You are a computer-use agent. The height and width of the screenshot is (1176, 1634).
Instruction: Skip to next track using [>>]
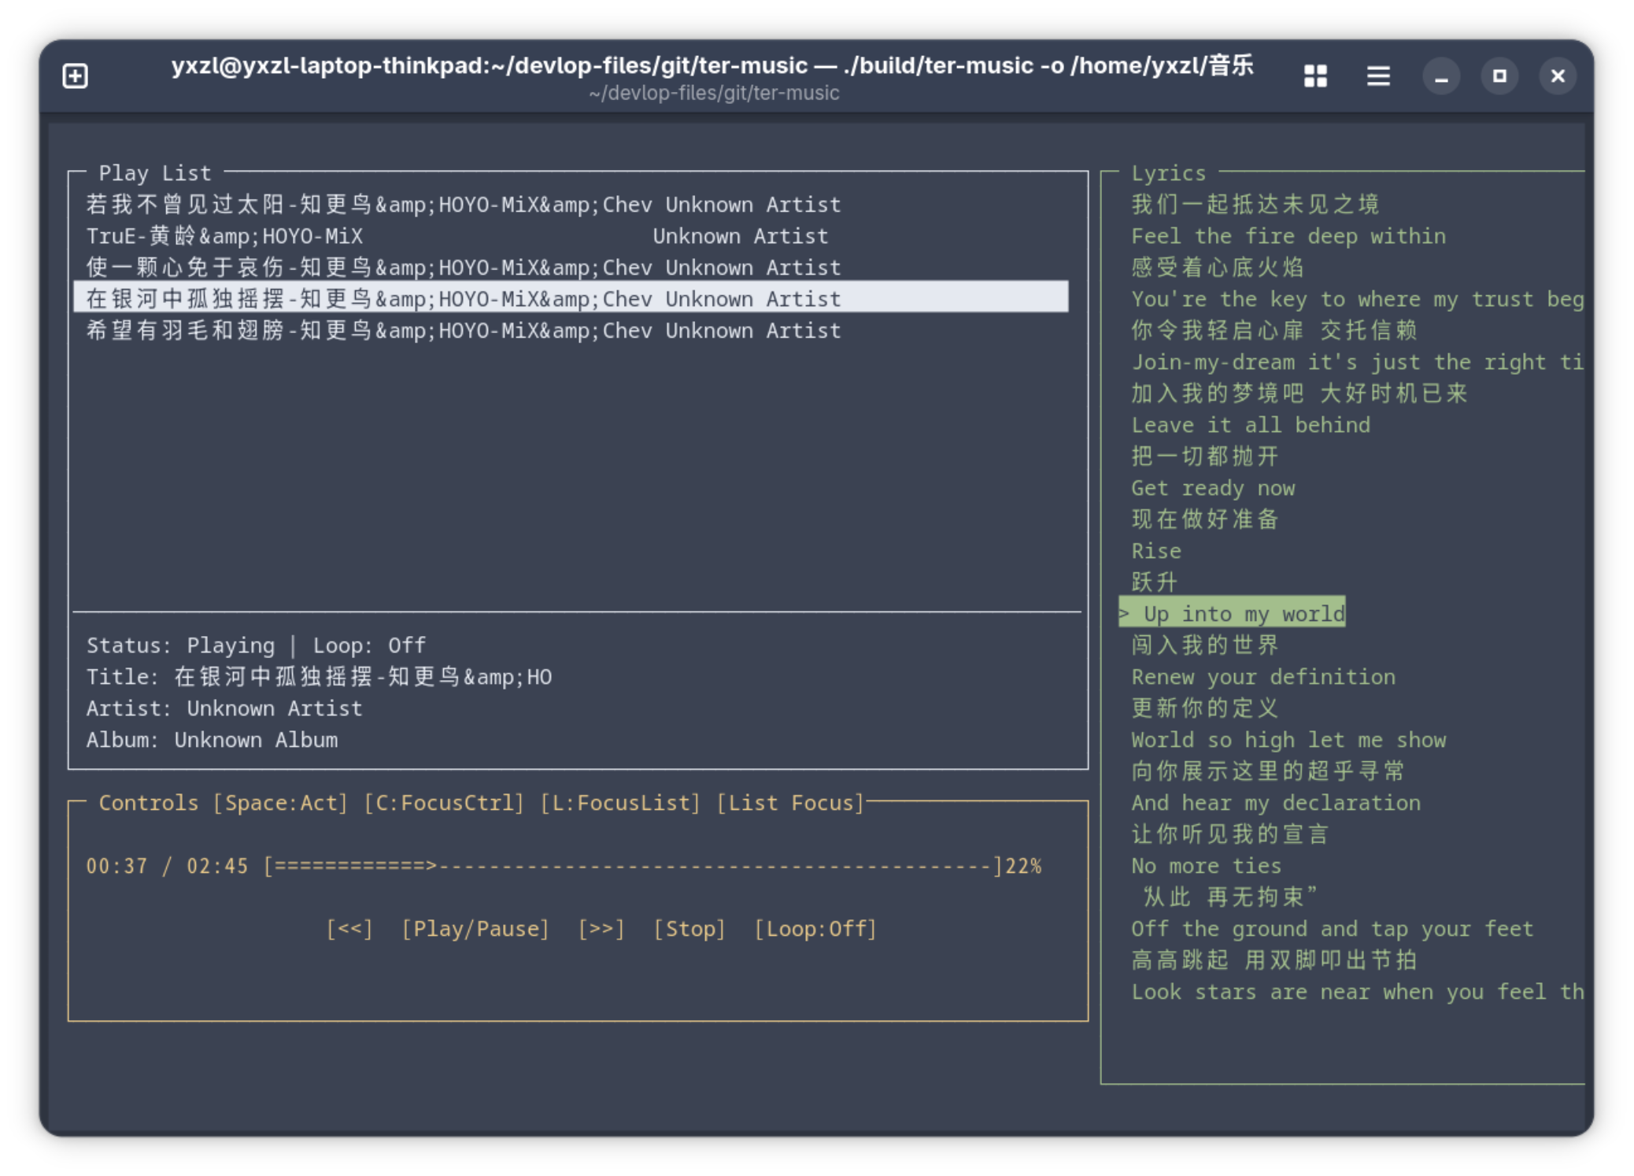click(602, 929)
